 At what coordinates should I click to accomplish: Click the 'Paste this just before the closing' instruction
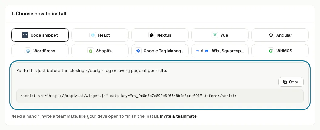click(92, 71)
